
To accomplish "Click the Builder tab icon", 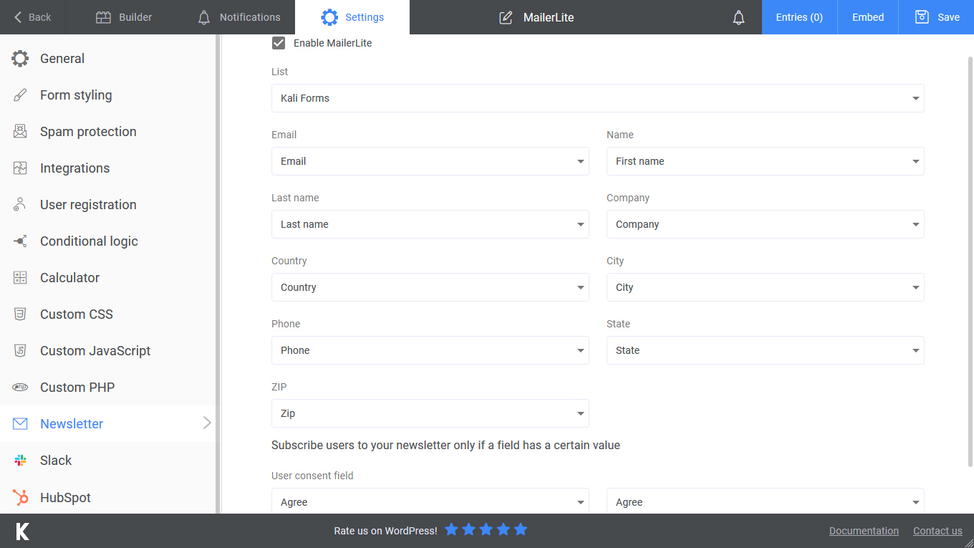I will click(104, 17).
